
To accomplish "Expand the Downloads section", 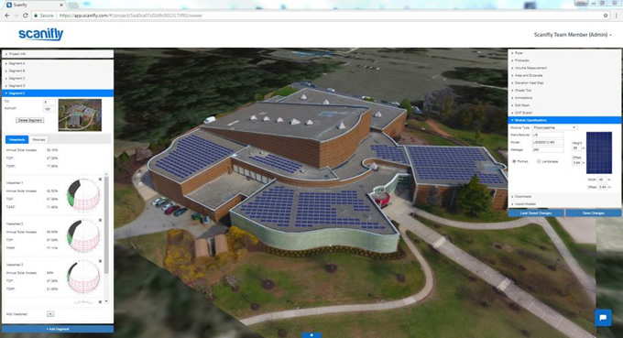I will pos(564,197).
